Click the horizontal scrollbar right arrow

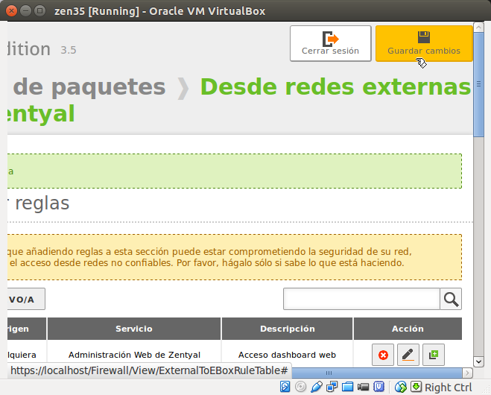[x=467, y=373]
